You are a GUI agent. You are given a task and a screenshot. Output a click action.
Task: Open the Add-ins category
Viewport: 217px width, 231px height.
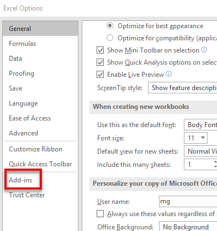[20, 180]
